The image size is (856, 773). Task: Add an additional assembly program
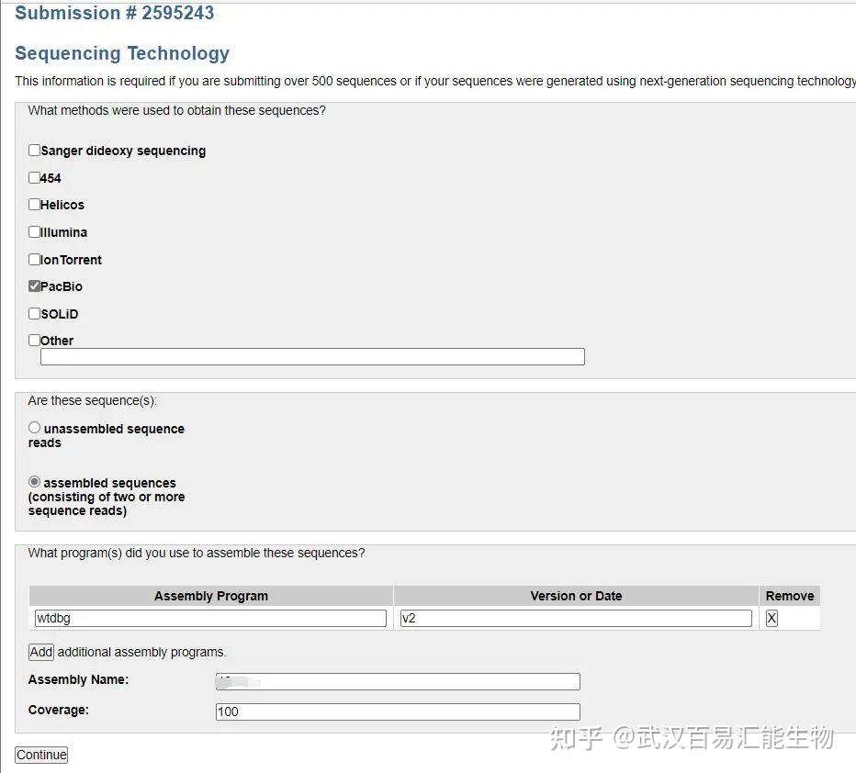pos(41,652)
